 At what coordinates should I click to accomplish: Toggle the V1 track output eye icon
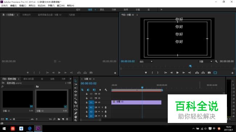coord(99,102)
